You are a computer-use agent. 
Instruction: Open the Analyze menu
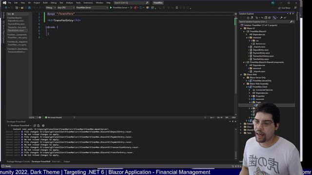(x=69, y=3)
